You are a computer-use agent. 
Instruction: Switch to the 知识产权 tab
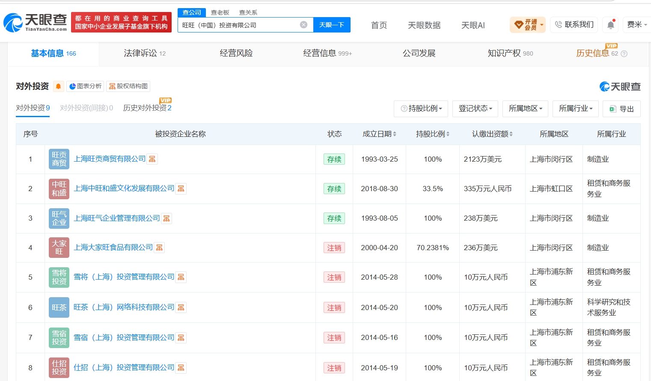click(510, 53)
